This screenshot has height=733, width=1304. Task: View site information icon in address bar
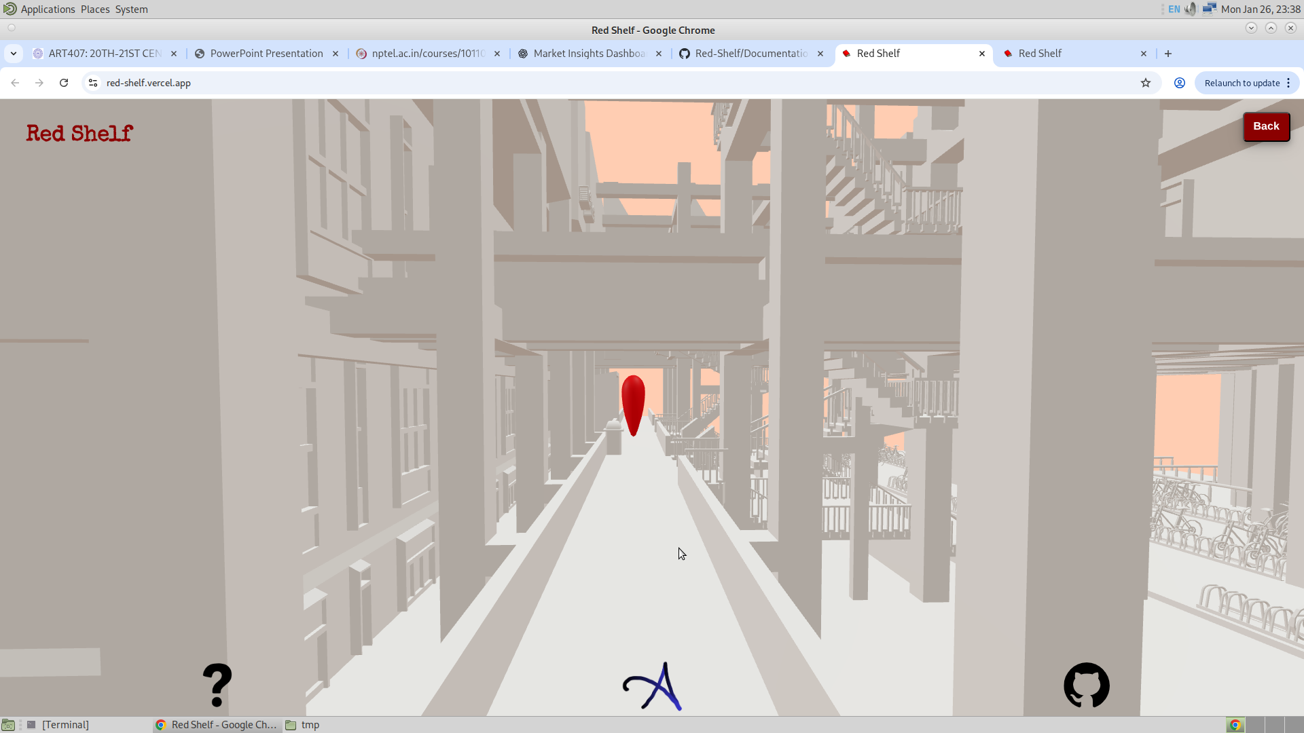[93, 83]
